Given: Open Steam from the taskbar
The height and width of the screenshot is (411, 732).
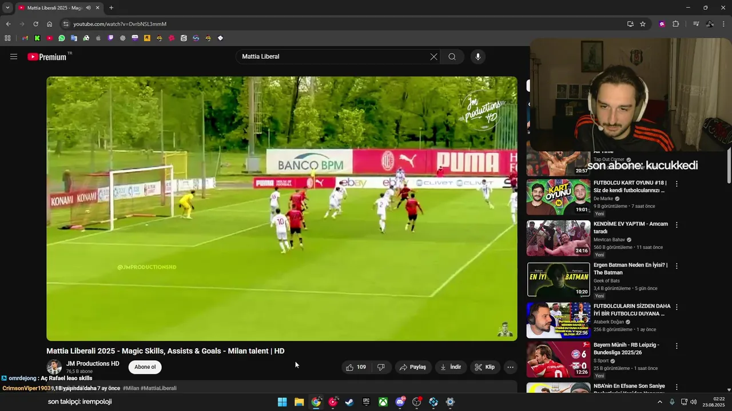Looking at the screenshot, I should 349,402.
